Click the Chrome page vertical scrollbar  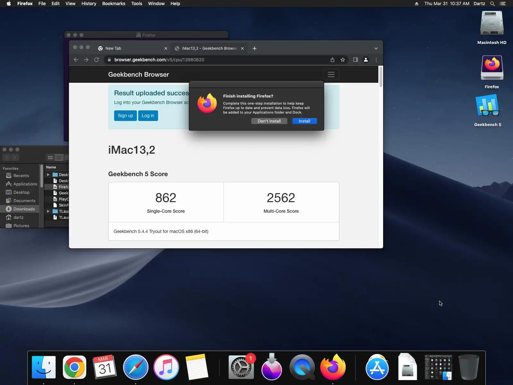click(x=381, y=76)
